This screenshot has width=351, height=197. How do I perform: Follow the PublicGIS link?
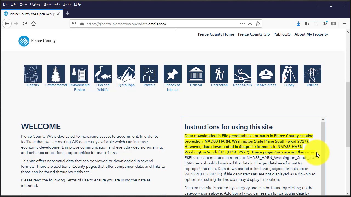(x=282, y=34)
